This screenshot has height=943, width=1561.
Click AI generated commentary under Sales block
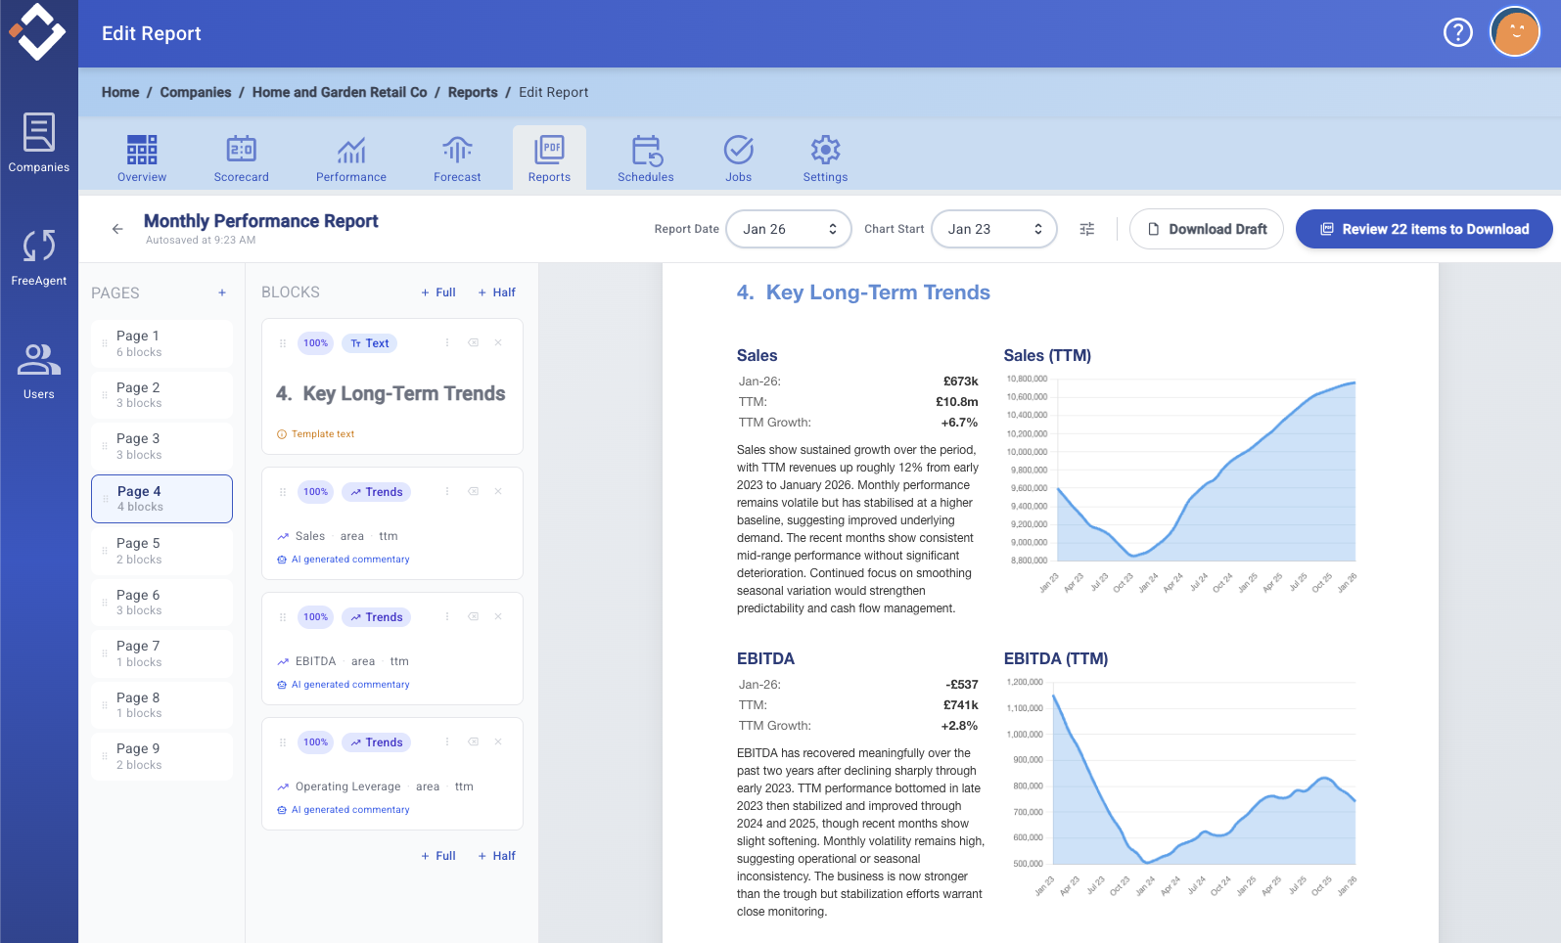coord(350,560)
